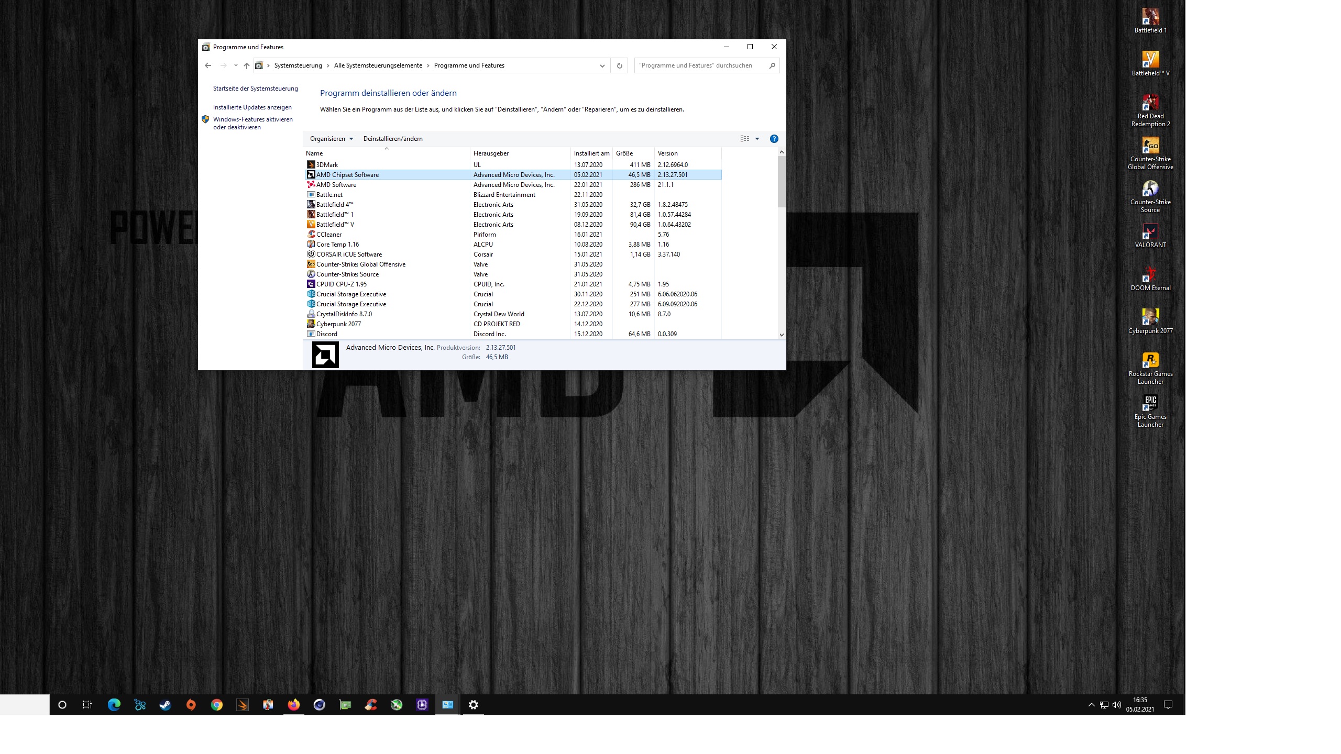Open Task View on the taskbar
Viewport: 1341px width, 754px height.
pos(87,705)
